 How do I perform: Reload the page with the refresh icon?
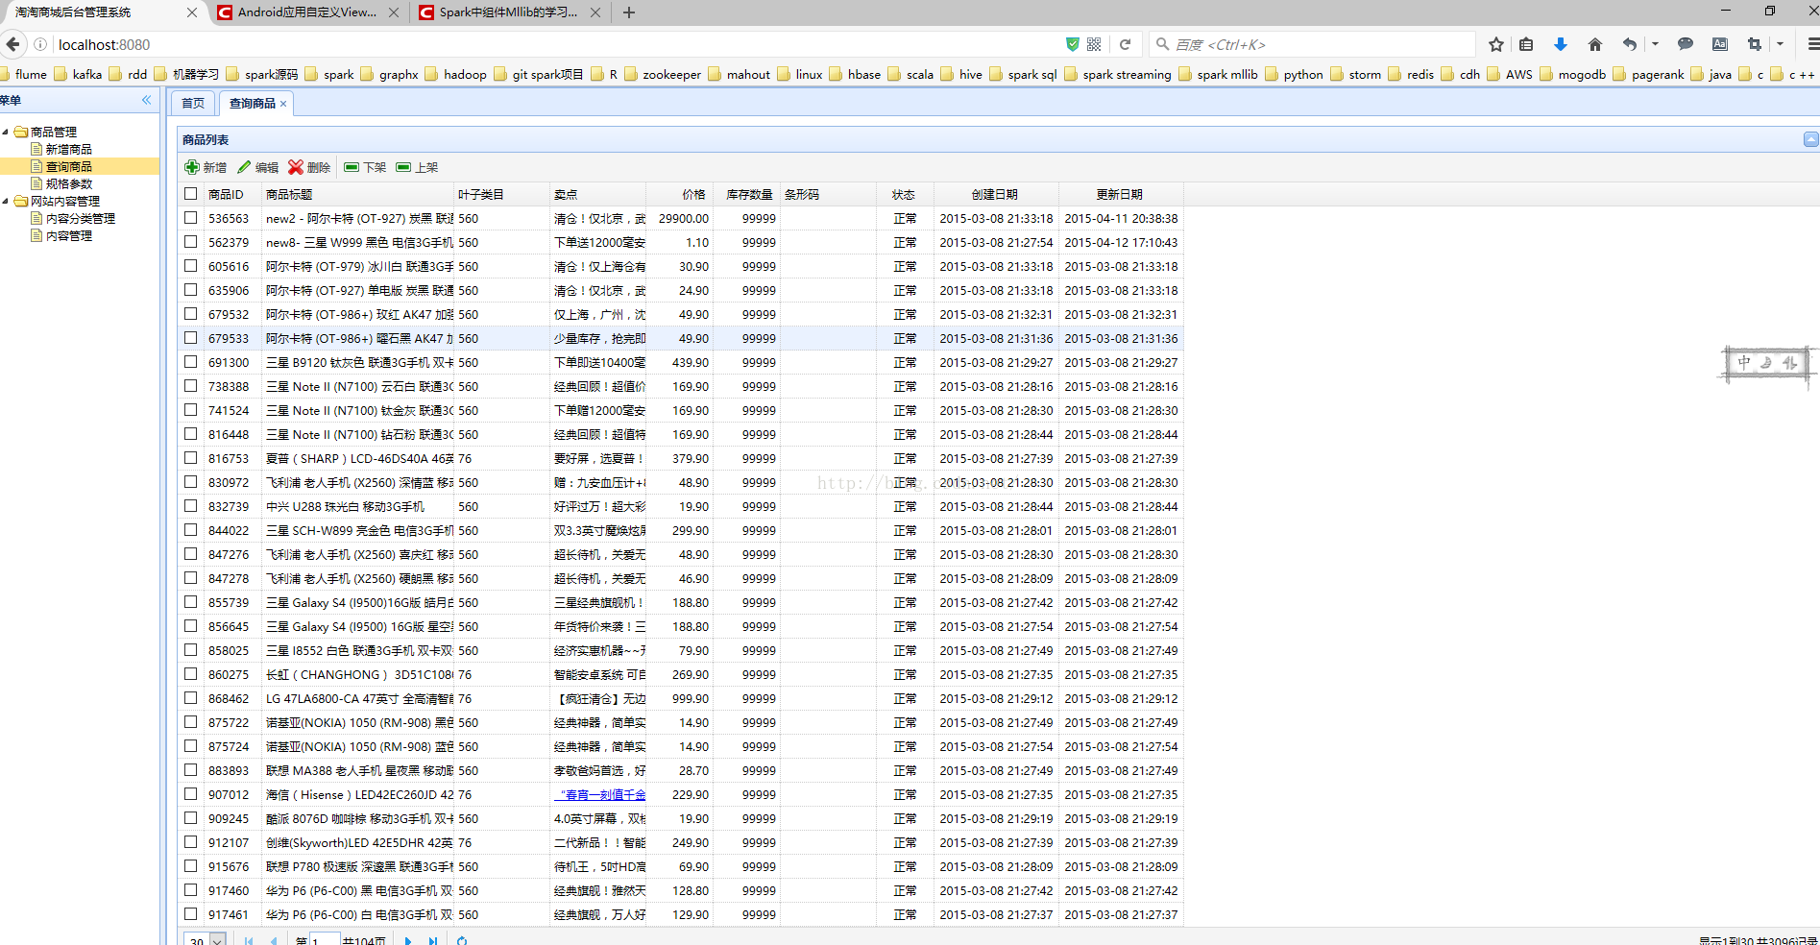(x=1125, y=44)
